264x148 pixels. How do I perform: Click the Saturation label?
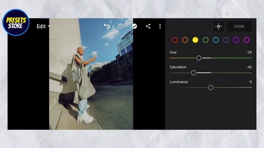click(178, 67)
